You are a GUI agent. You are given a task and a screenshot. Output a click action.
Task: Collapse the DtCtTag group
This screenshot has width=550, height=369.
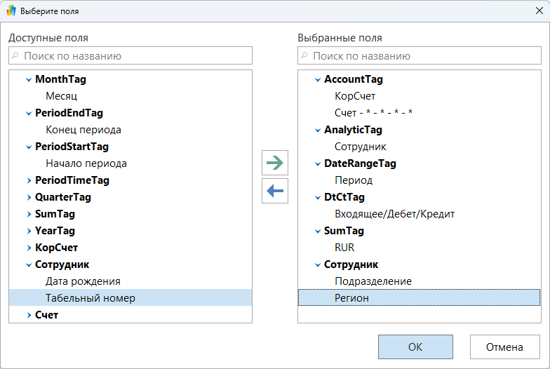318,198
